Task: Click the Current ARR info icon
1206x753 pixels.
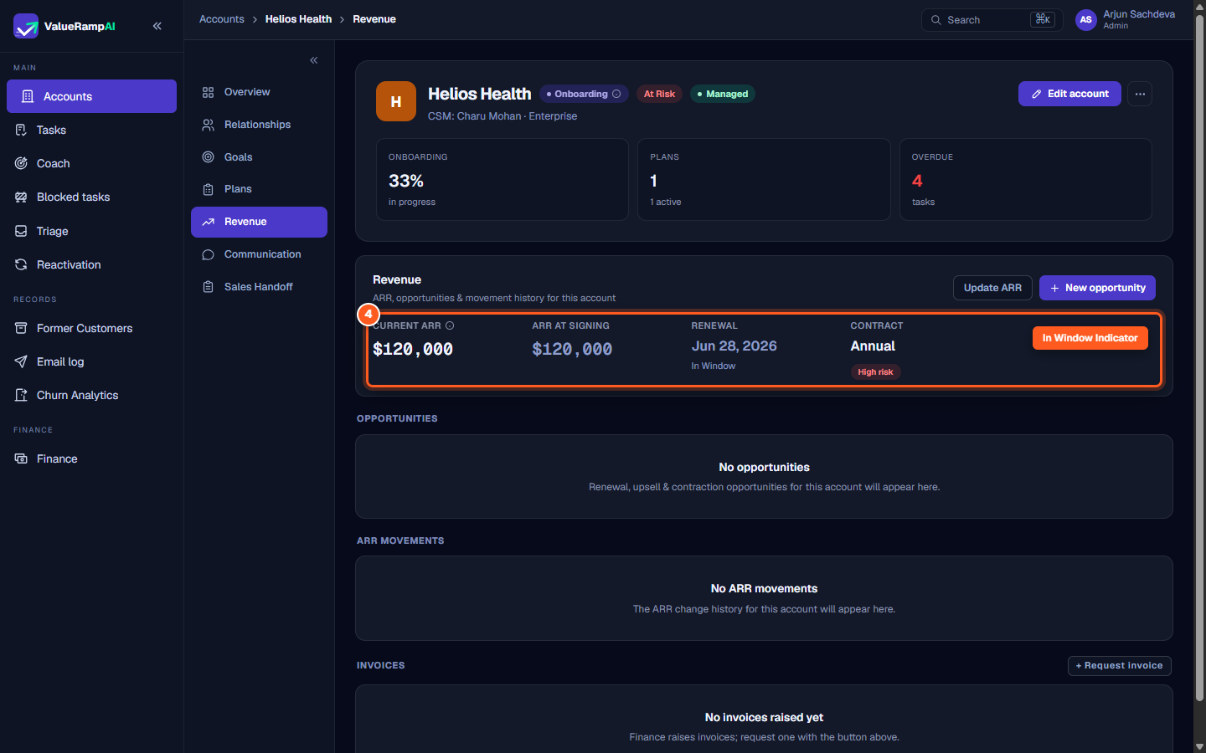Action: 450,325
